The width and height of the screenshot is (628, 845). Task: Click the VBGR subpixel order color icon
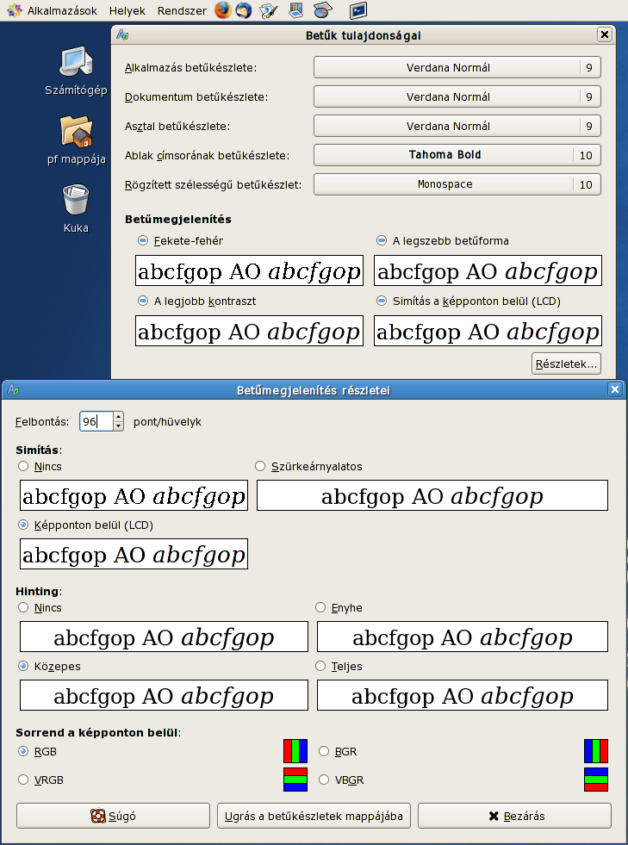point(596,780)
